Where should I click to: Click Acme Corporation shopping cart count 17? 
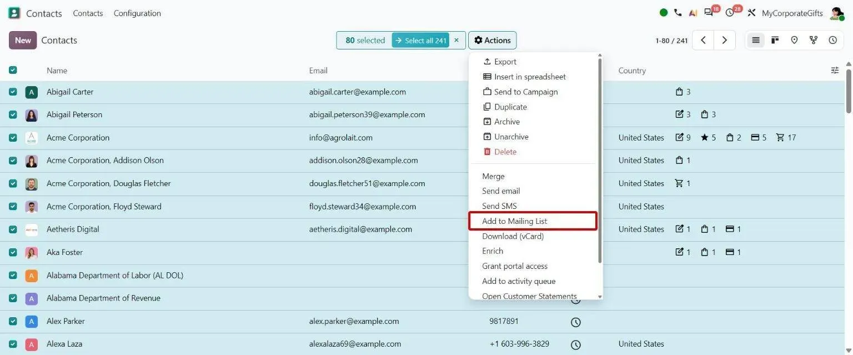(x=785, y=137)
